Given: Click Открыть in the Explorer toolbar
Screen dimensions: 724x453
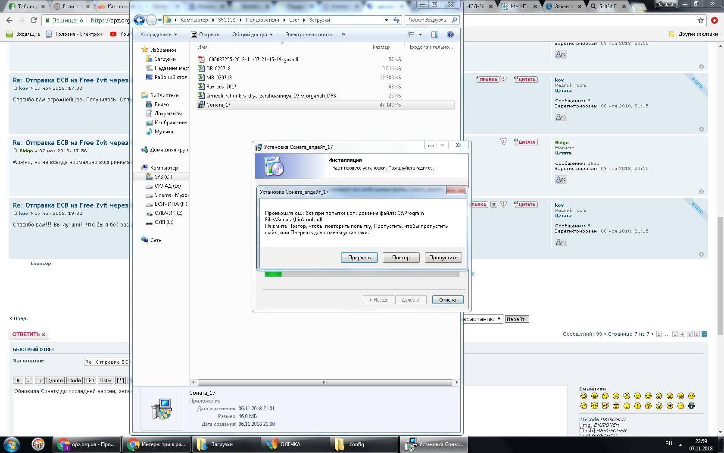Looking at the screenshot, I should click(x=205, y=35).
